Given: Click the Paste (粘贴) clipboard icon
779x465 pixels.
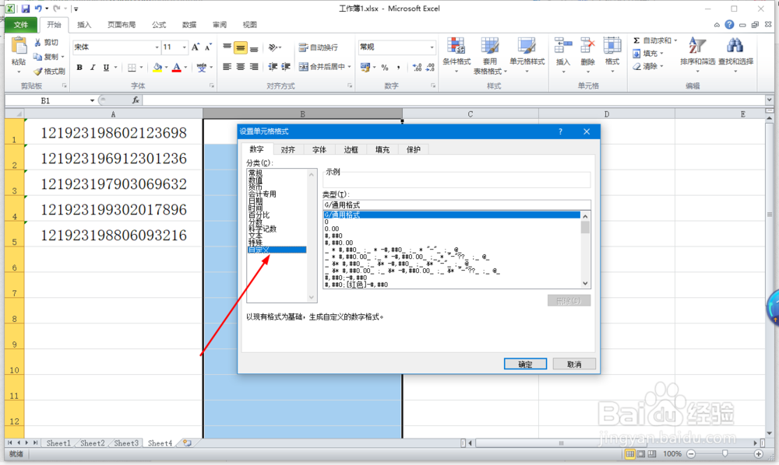Looking at the screenshot, I should click(19, 46).
